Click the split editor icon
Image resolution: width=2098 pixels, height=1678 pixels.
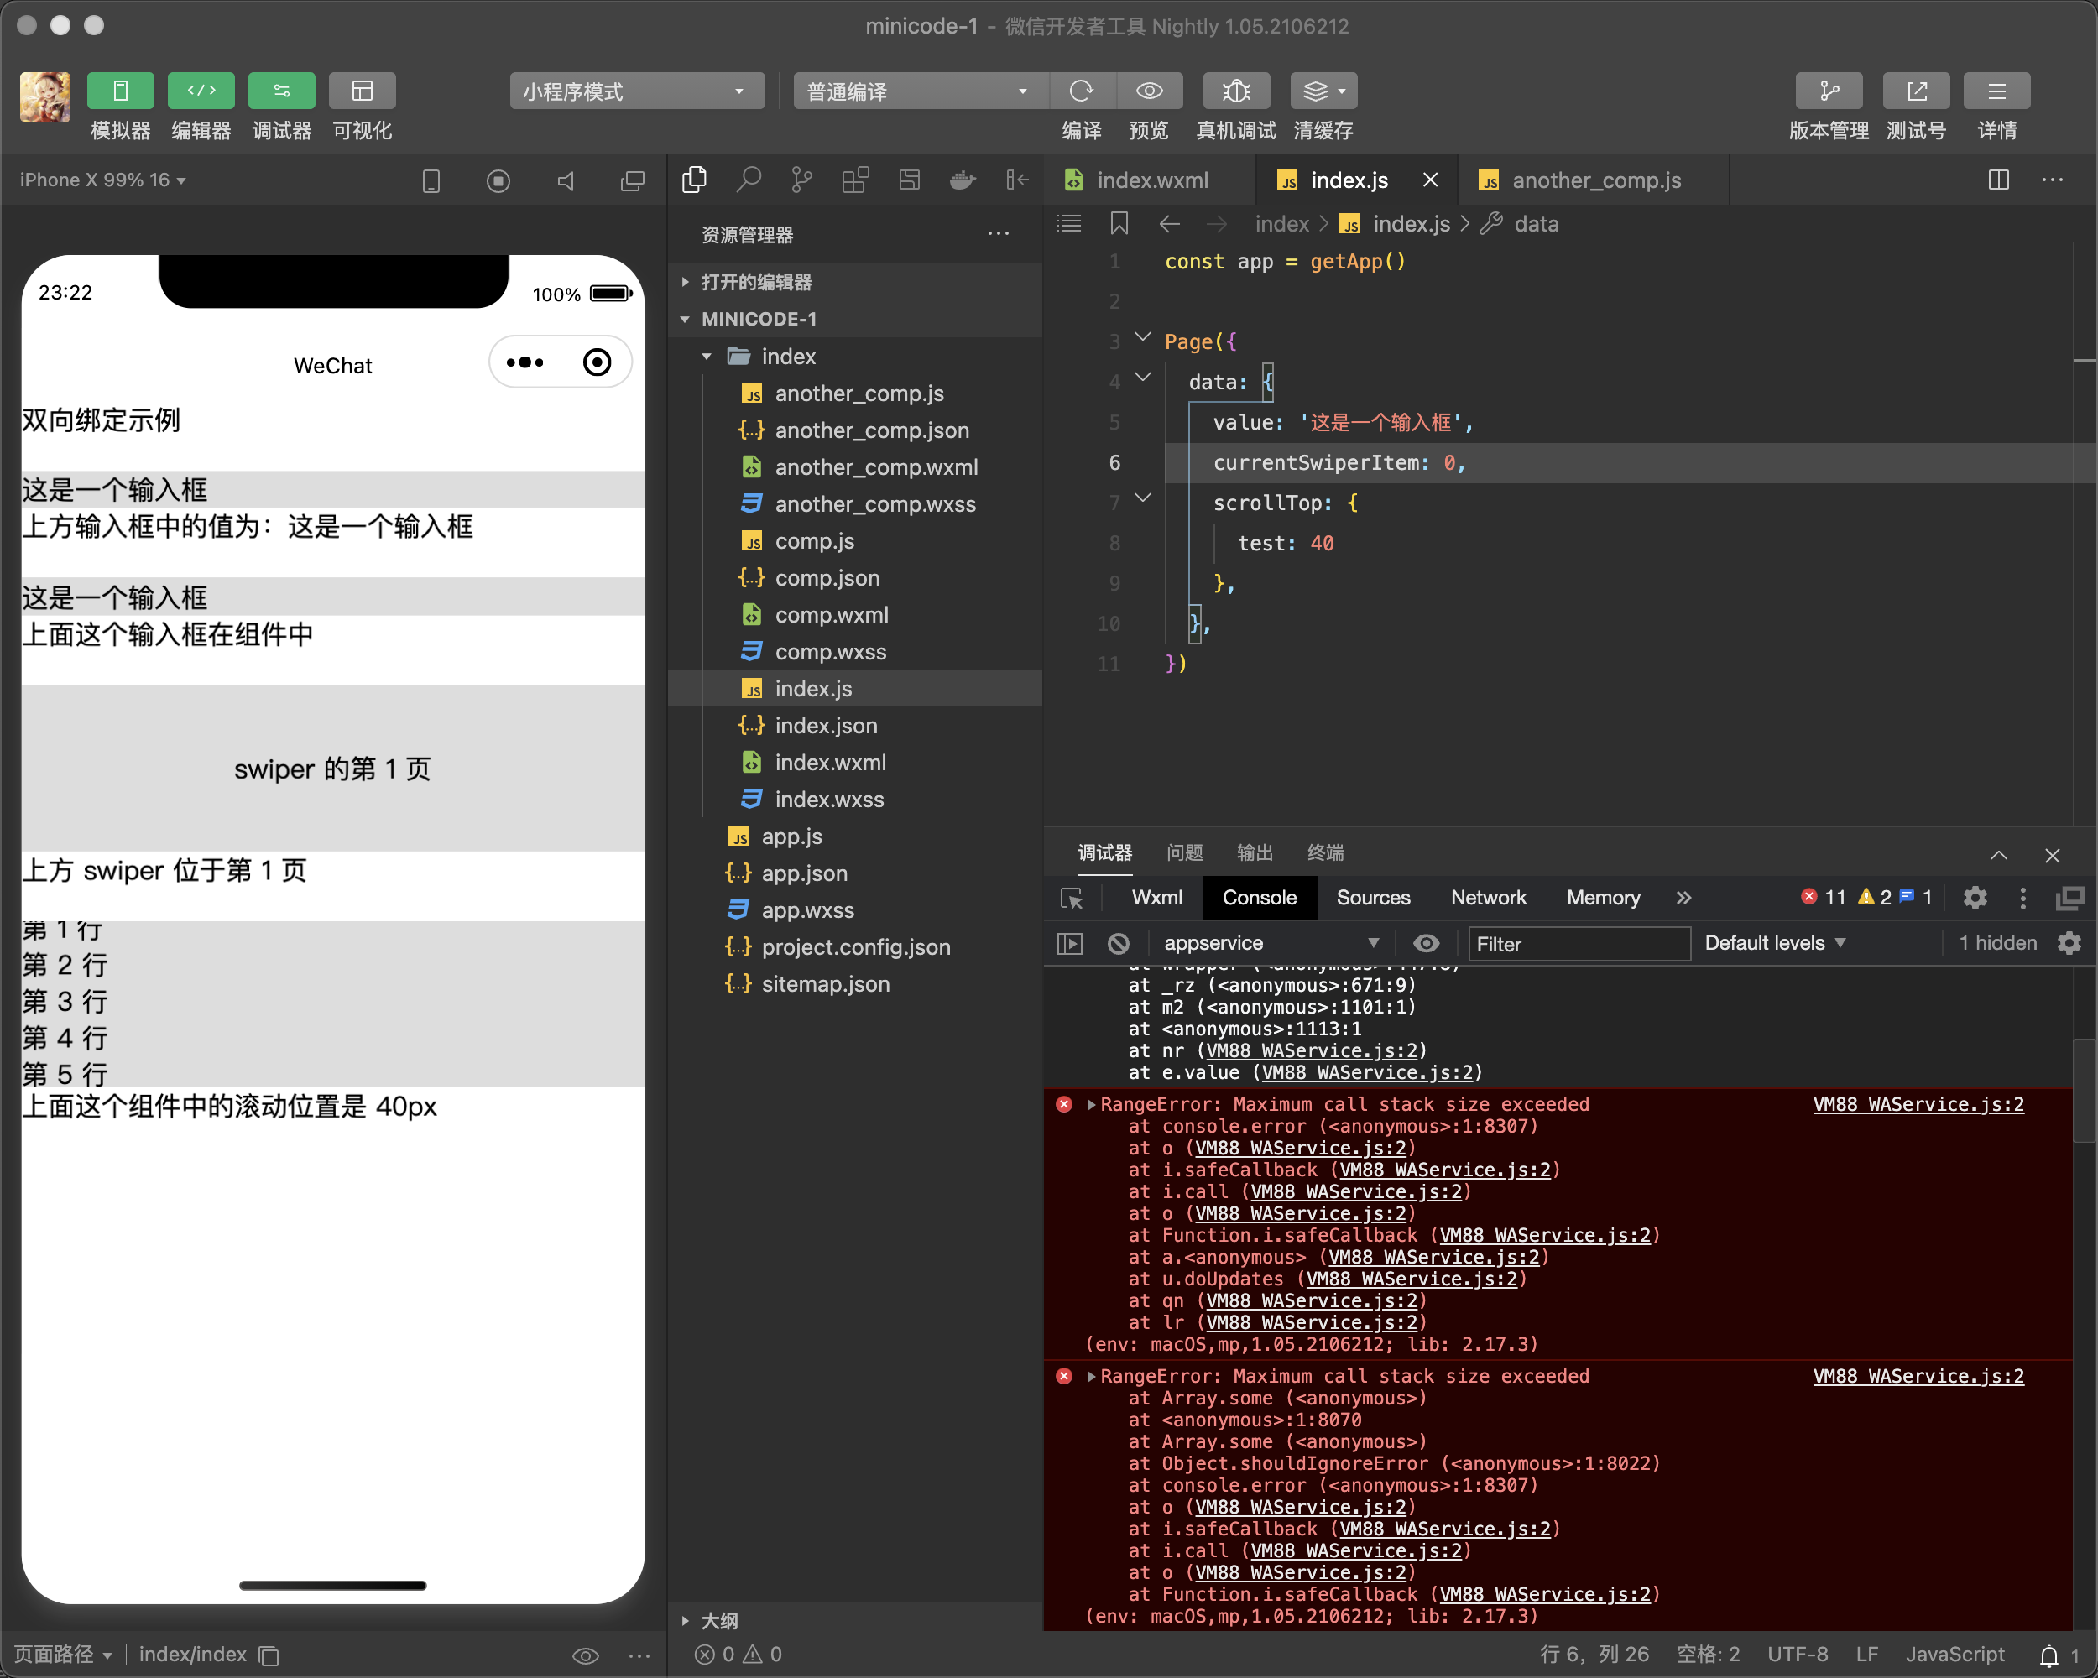pyautogui.click(x=1998, y=180)
